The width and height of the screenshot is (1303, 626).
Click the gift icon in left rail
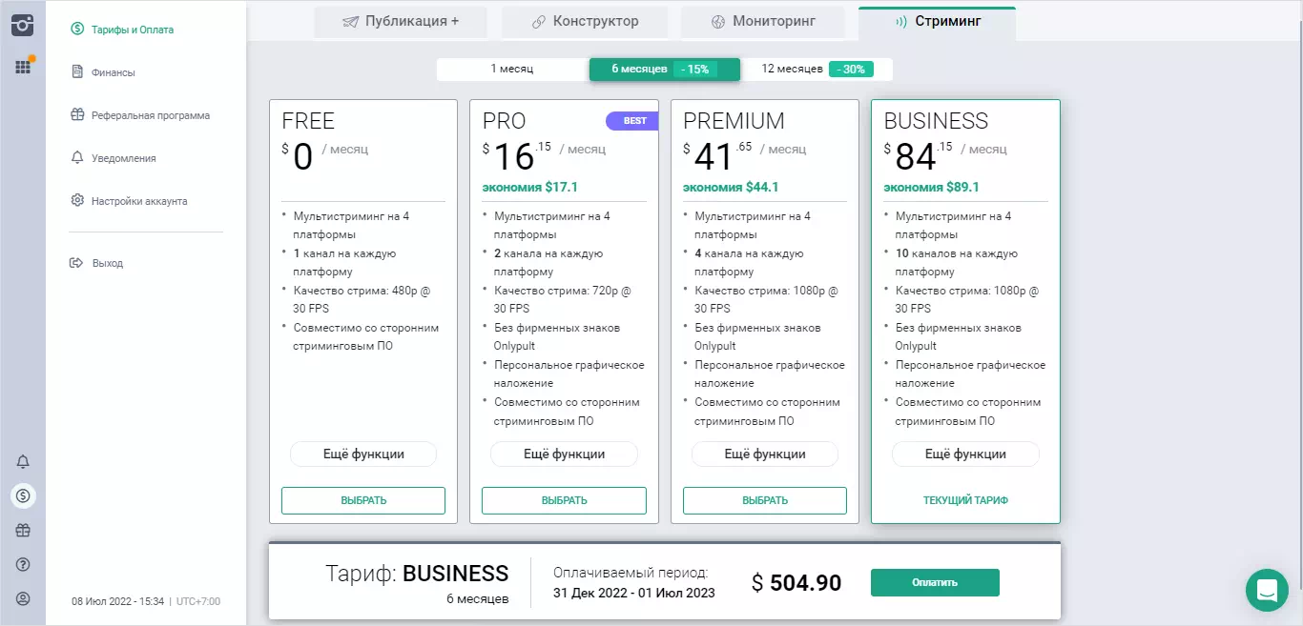[23, 530]
